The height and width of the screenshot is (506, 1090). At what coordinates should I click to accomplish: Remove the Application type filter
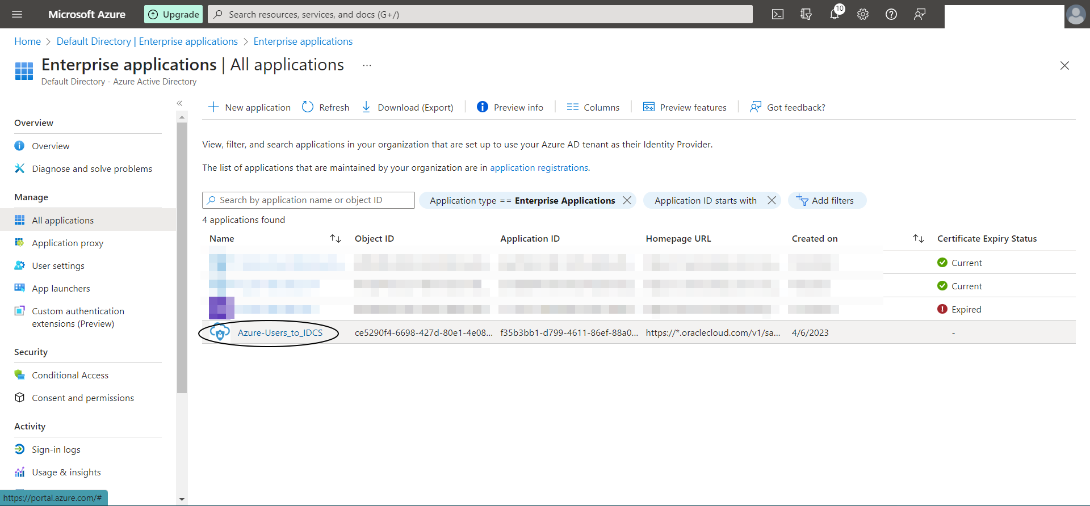tap(627, 200)
